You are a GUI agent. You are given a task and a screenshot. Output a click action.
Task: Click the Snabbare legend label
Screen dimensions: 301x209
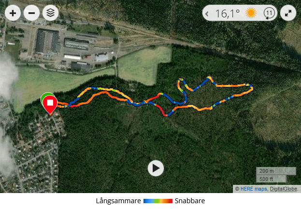click(x=190, y=201)
